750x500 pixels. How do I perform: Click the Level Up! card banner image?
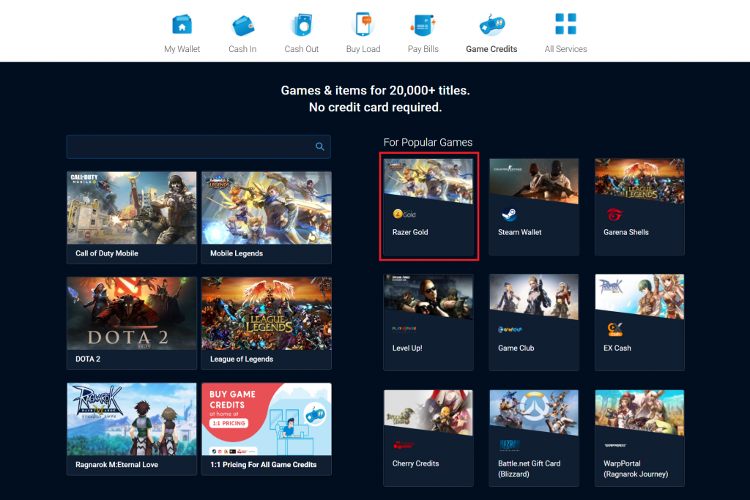click(428, 296)
